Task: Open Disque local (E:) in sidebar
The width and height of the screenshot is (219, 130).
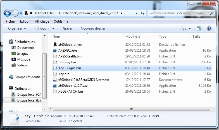Action: pyautogui.click(x=29, y=100)
